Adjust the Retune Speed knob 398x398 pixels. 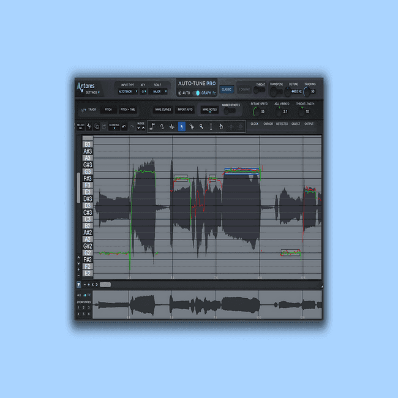(x=257, y=111)
